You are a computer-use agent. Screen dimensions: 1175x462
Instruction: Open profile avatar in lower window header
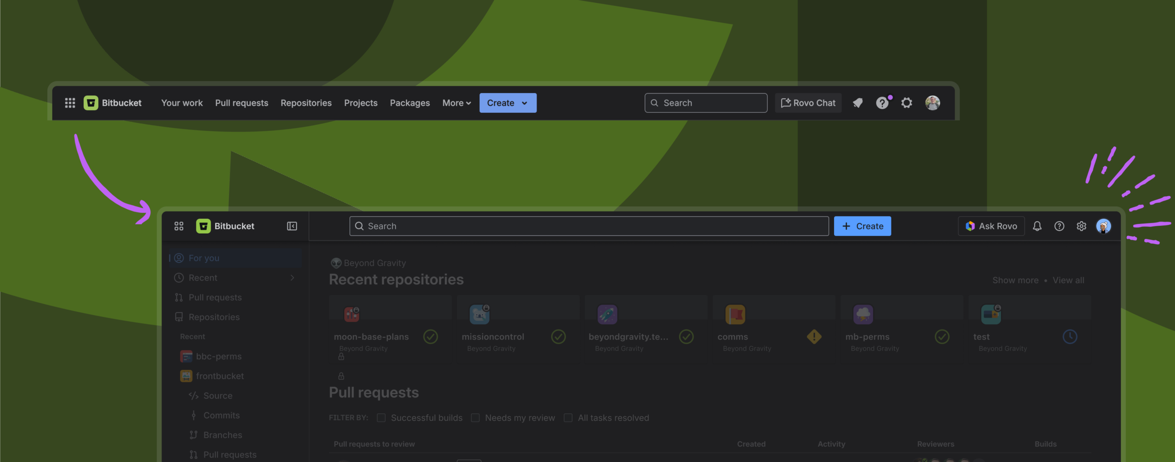click(x=1103, y=226)
